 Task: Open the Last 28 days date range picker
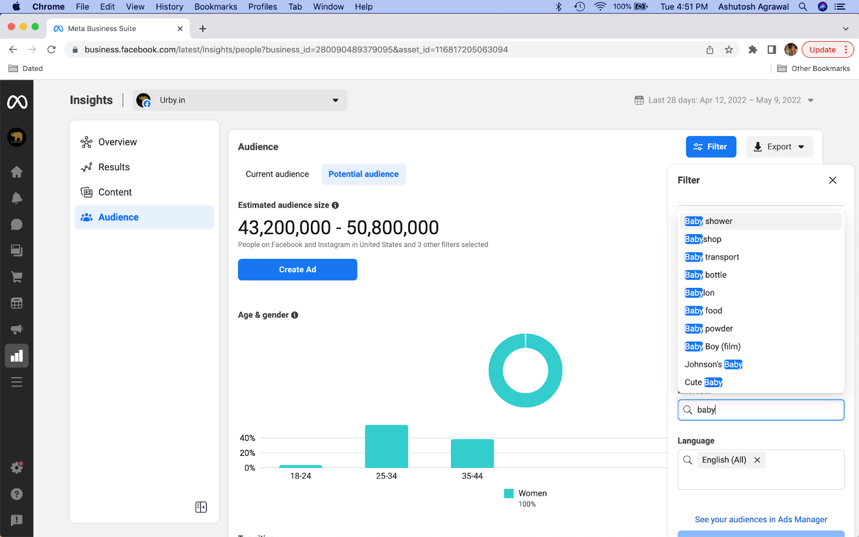[724, 100]
